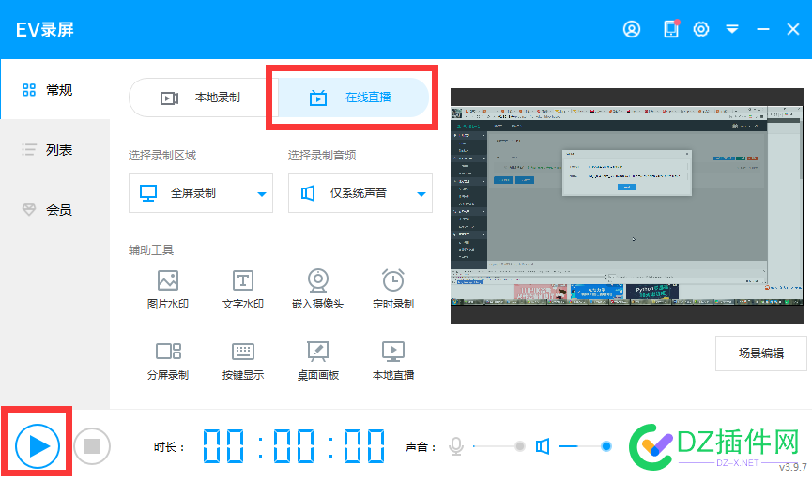The image size is (812, 480).
Task: Open the 定时录制 tool
Action: 393,290
